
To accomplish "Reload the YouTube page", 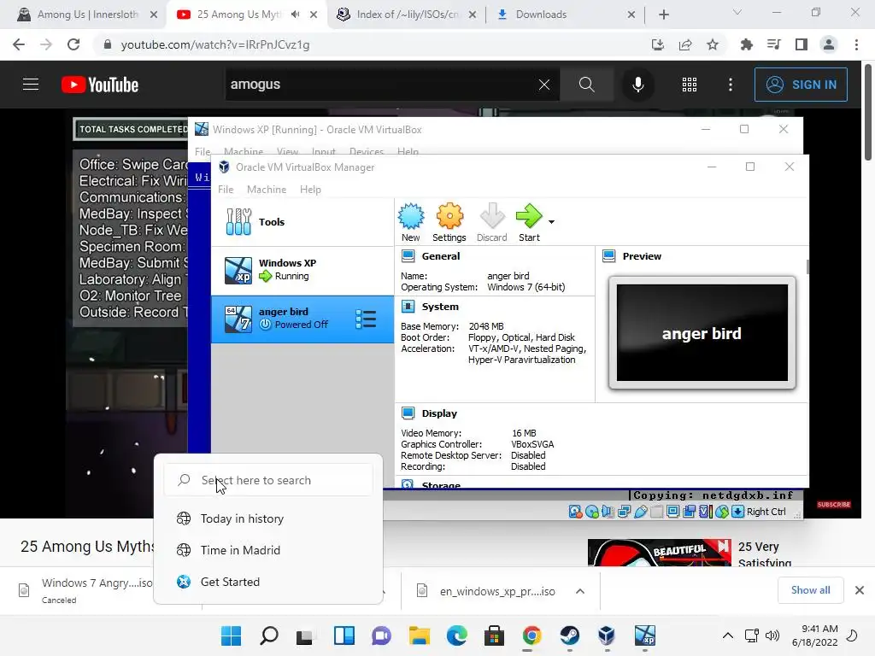I will [73, 44].
